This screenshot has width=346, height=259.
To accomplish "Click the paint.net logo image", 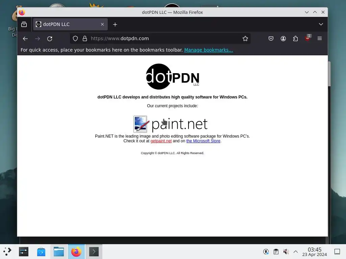I will (x=170, y=124).
